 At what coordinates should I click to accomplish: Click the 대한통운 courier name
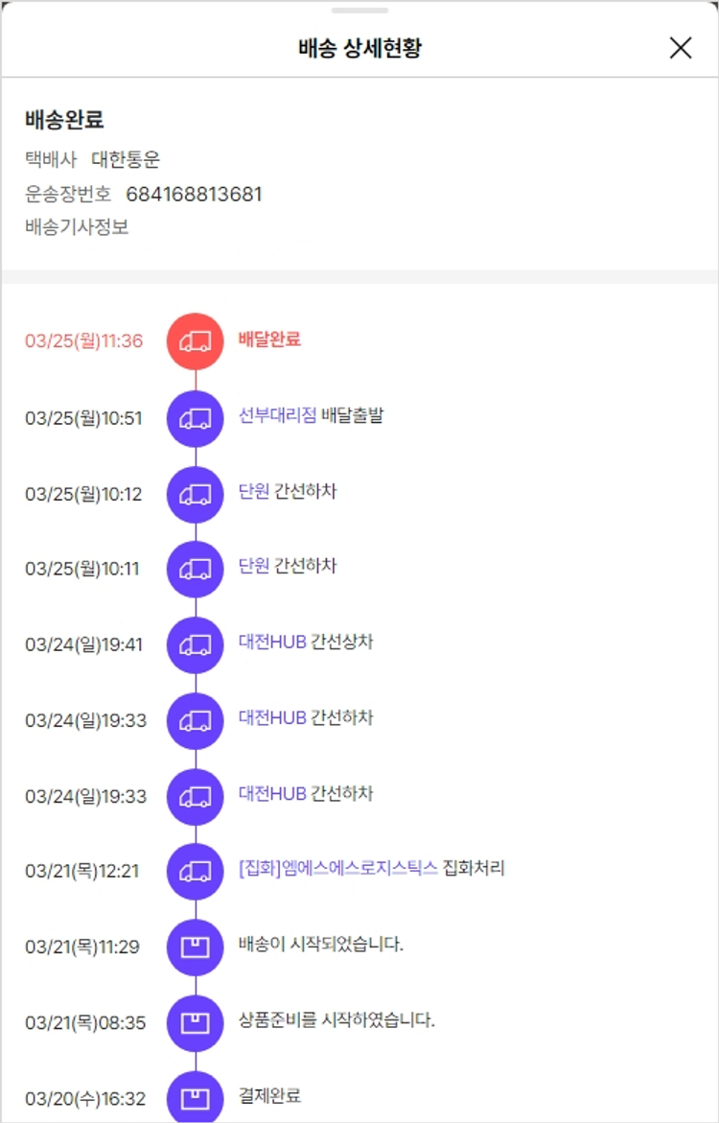tap(126, 160)
